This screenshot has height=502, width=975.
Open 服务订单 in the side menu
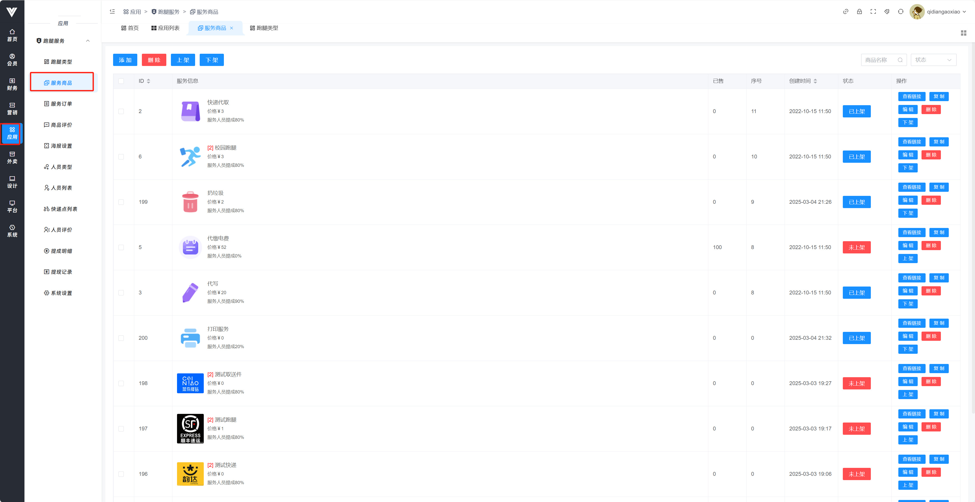pos(61,104)
